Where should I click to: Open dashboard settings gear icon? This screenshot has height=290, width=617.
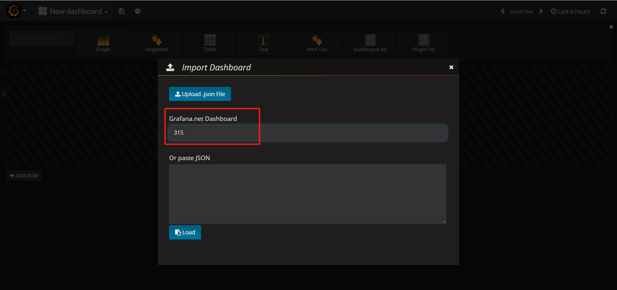tap(138, 11)
